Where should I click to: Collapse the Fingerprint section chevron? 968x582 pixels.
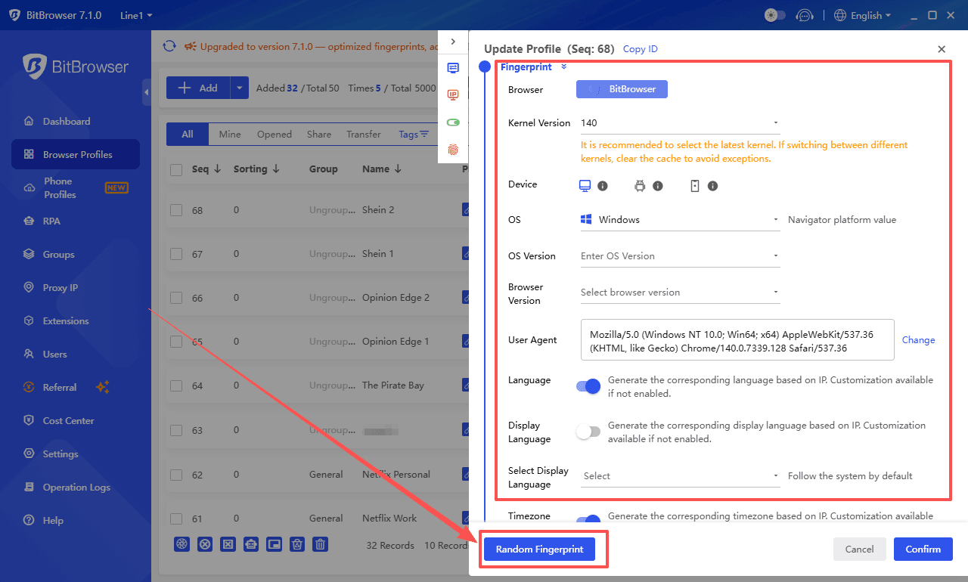tap(564, 67)
